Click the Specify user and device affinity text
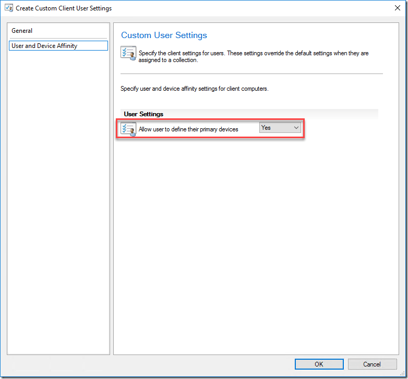 (x=194, y=89)
